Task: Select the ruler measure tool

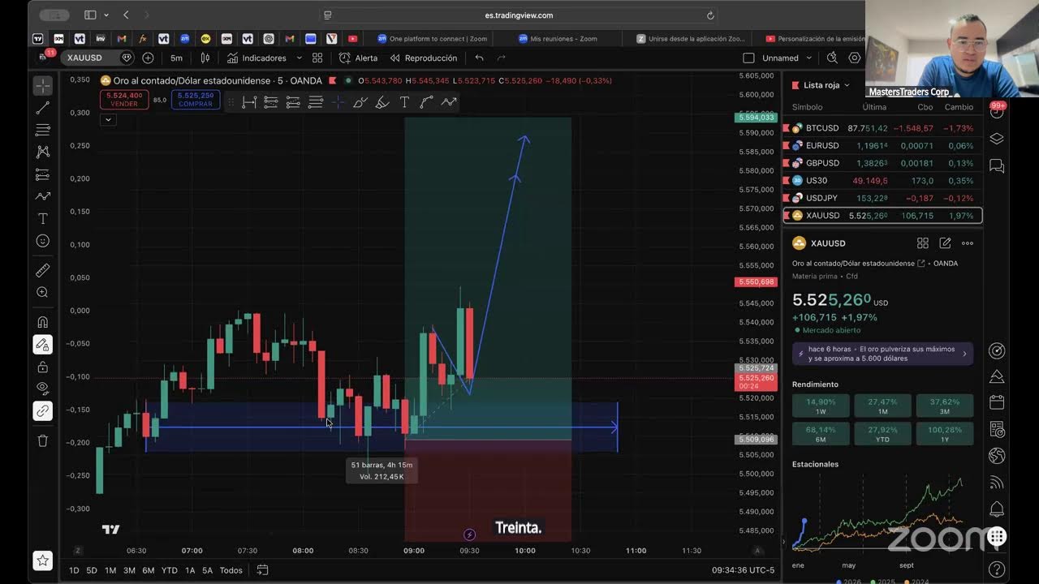Action: (x=43, y=270)
